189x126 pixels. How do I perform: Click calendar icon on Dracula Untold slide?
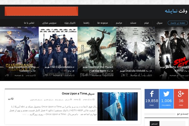(151, 76)
